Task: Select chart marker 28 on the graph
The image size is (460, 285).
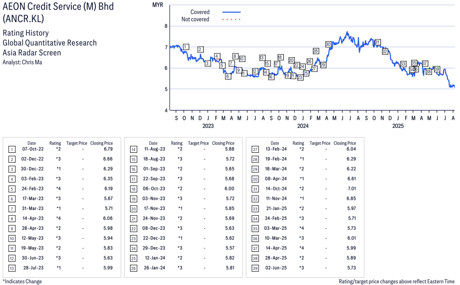Action: [x=315, y=51]
